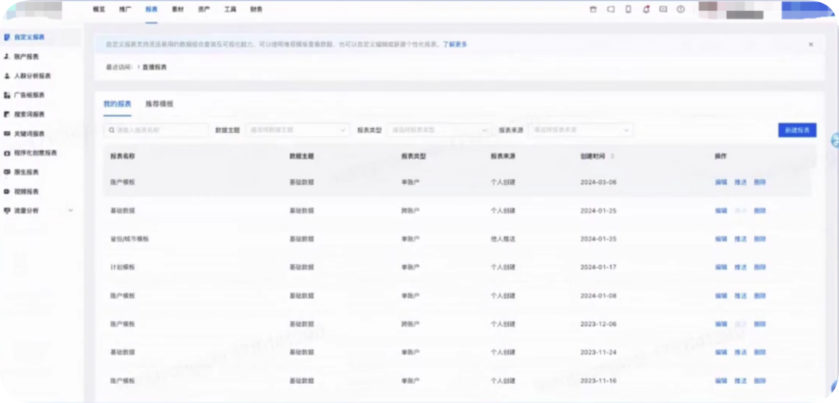Open 广告组报表 in the sidebar
Screen dimensions: 839x403
pyautogui.click(x=29, y=95)
